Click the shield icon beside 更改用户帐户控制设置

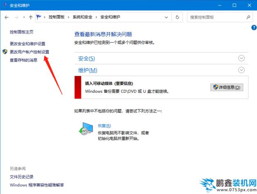click(x=5, y=52)
